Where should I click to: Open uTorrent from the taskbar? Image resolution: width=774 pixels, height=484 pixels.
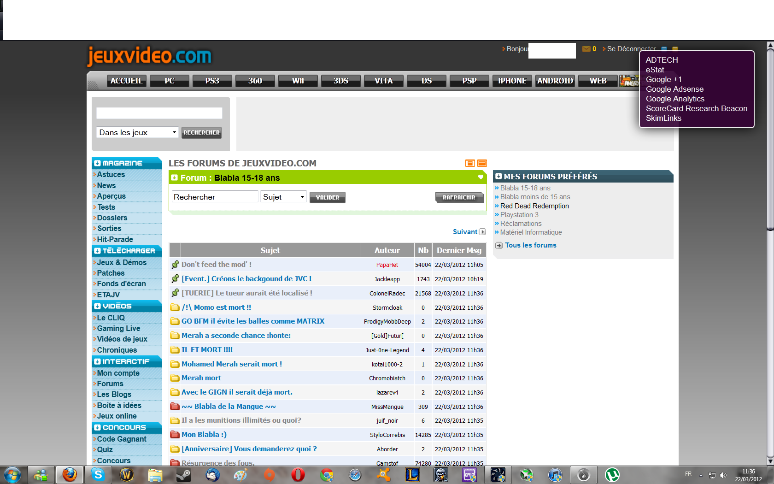[612, 475]
